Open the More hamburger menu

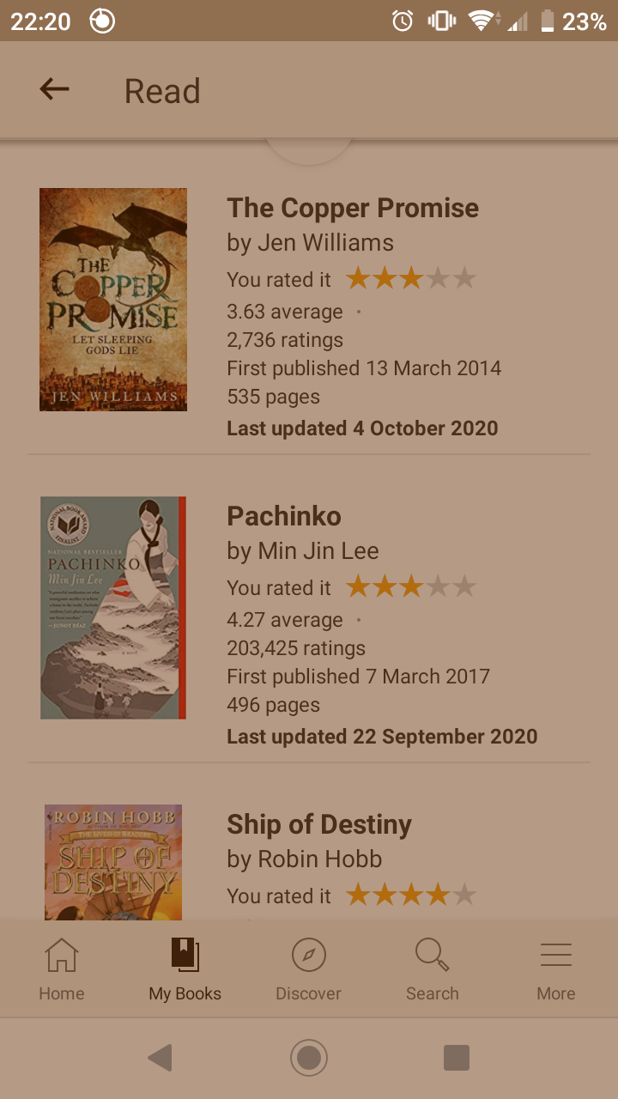click(x=556, y=955)
